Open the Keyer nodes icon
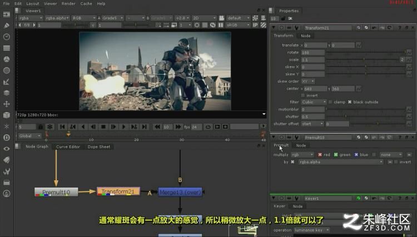 pyautogui.click(x=7, y=82)
